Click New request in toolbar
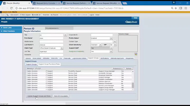The image size is (190, 106). [25, 15]
